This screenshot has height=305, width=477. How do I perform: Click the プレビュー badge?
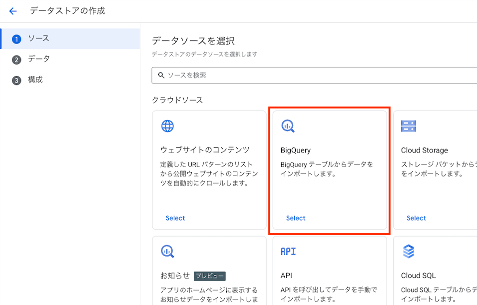coord(210,276)
